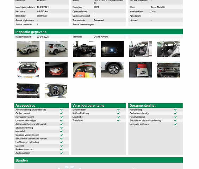199x169 pixels.
Task: Open the alloy wheel close-up photo
Action: click(x=112, y=70)
